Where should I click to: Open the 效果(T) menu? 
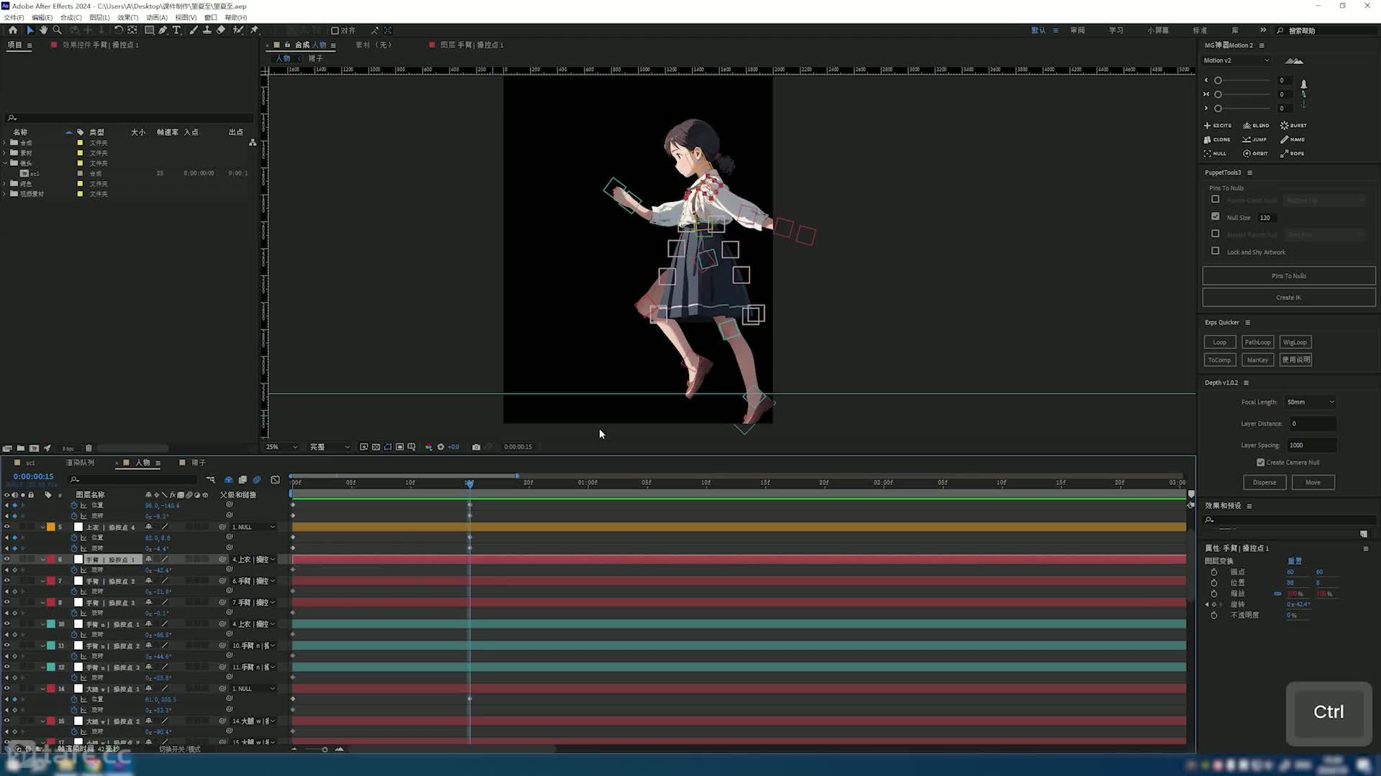[127, 17]
